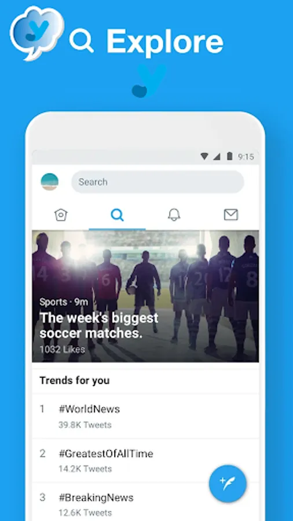Click the app logo speech bubble
This screenshot has height=521, width=293.
(37, 33)
